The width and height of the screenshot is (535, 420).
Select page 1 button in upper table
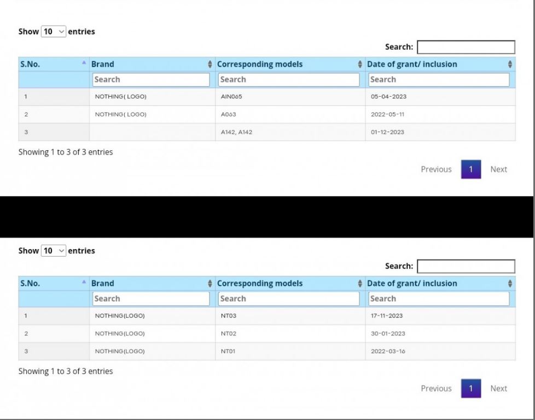[x=471, y=169]
